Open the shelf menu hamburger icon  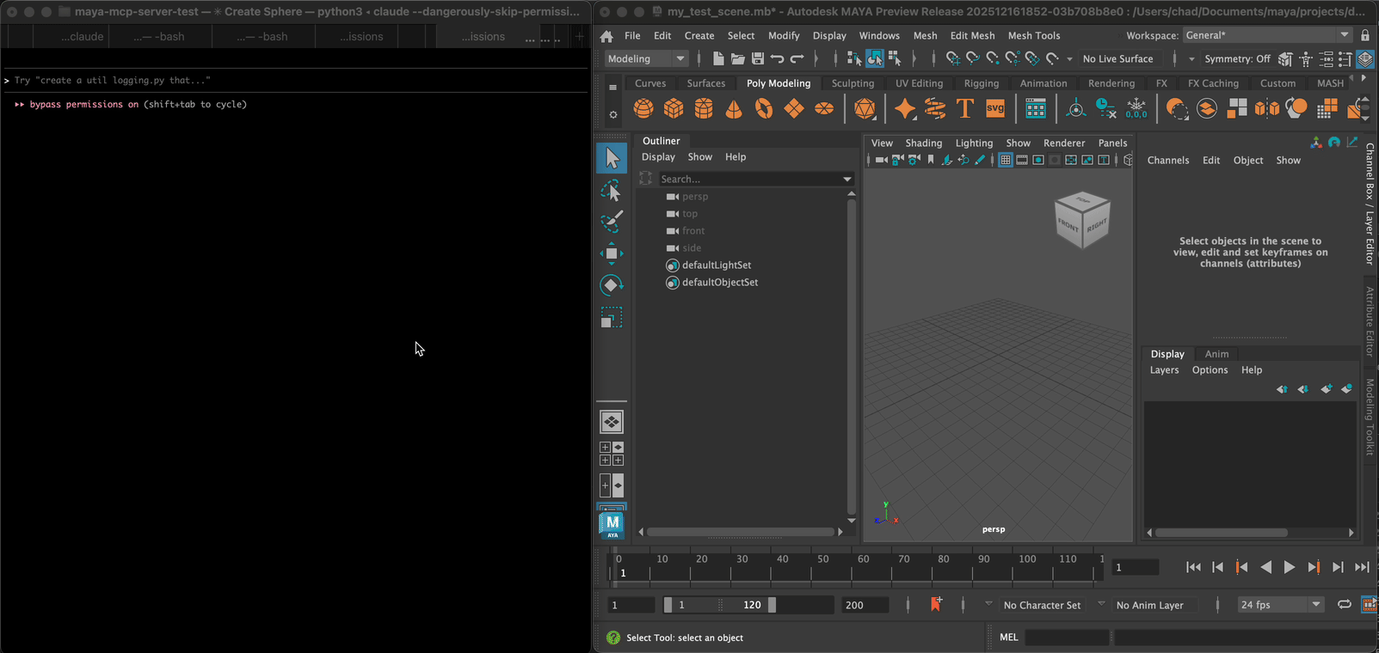(x=613, y=87)
